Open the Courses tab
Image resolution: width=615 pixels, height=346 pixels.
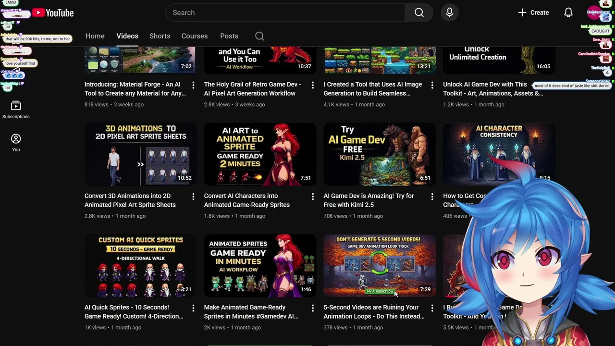(195, 36)
